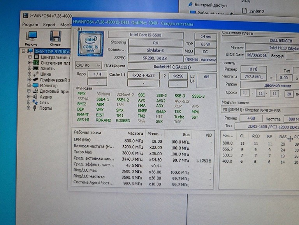The height and width of the screenshot is (225, 299).
Task: Select the .cm0012 file in Explorer
Action: click(256, 11)
